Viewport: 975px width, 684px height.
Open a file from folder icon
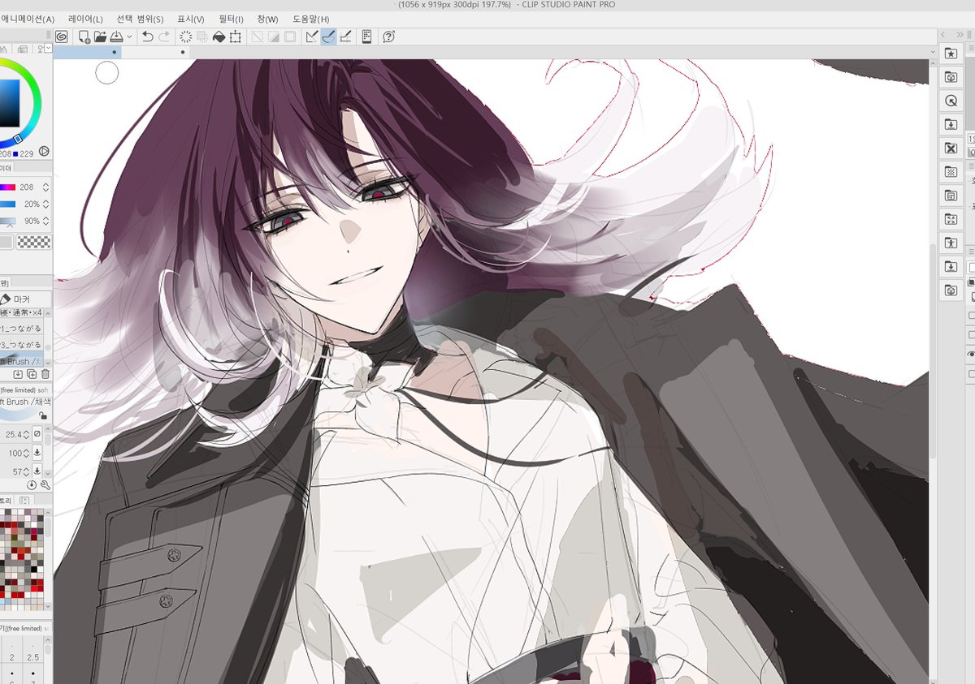[x=100, y=37]
